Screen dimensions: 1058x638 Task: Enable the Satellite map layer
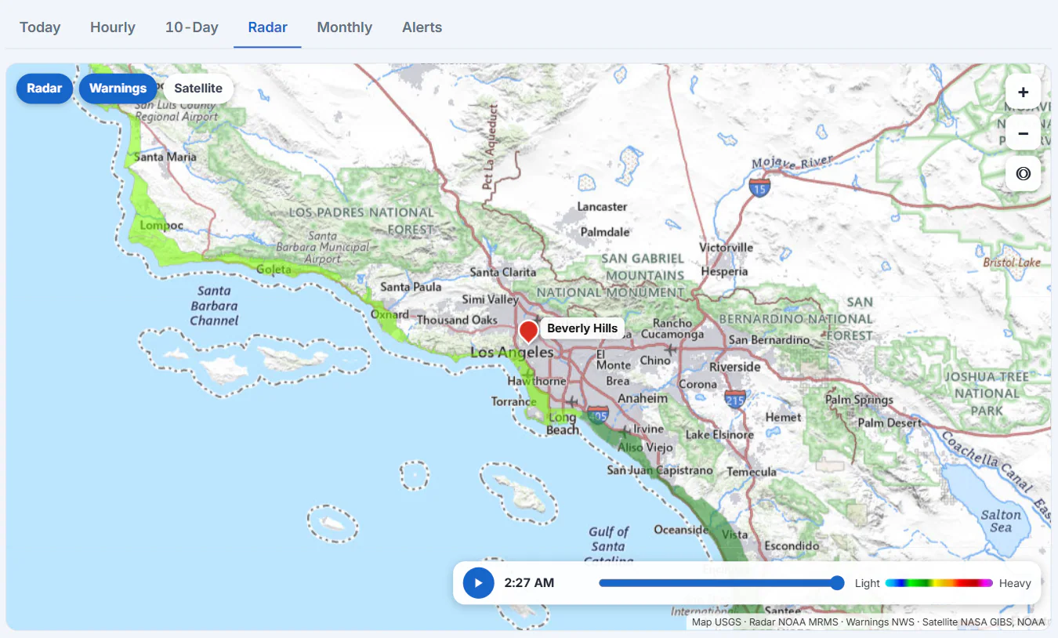point(198,89)
